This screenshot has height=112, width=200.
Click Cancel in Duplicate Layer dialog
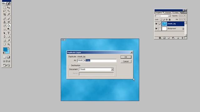tap(126, 61)
